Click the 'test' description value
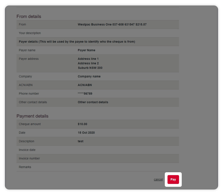223x195 pixels. tap(80, 141)
